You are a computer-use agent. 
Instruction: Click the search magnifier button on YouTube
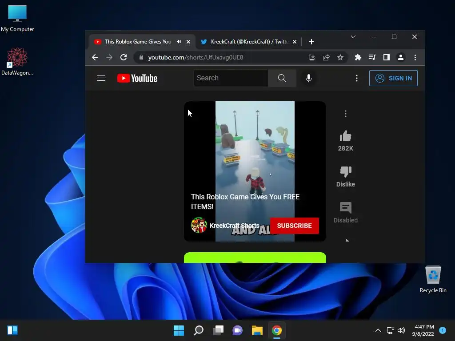(282, 78)
